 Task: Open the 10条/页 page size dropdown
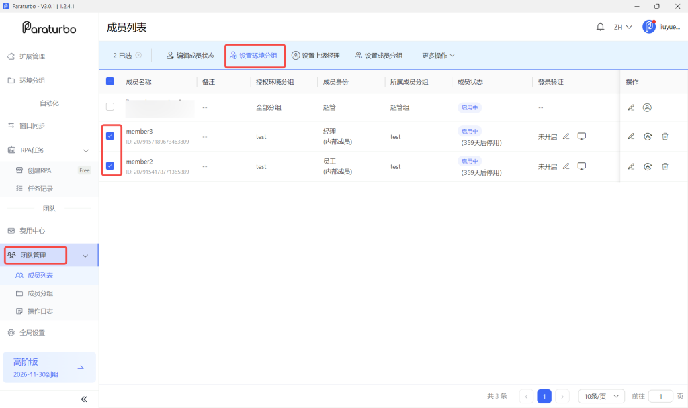[x=601, y=396]
